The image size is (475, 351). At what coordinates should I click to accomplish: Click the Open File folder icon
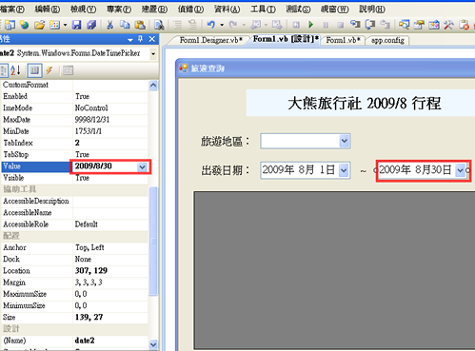click(x=39, y=25)
